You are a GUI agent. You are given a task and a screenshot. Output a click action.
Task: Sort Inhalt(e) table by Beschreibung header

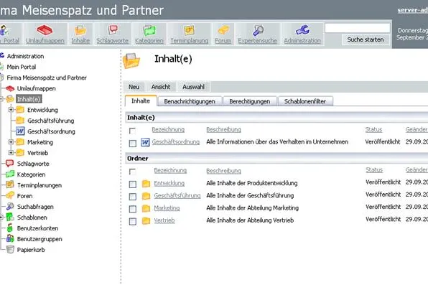(223, 130)
